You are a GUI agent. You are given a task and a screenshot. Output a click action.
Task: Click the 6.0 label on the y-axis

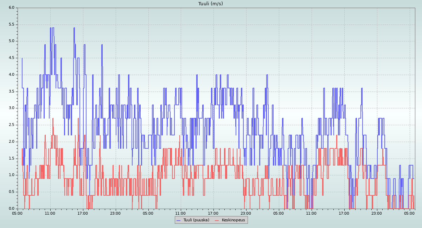click(x=12, y=8)
